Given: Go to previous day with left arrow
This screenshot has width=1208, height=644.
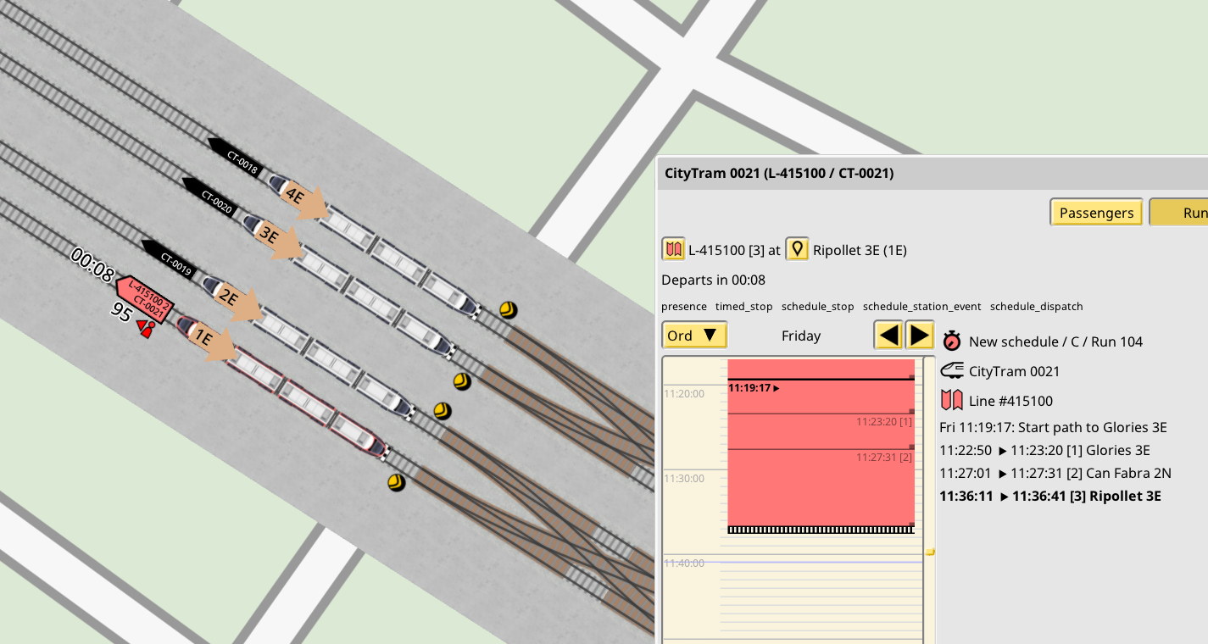Looking at the screenshot, I should point(888,335).
